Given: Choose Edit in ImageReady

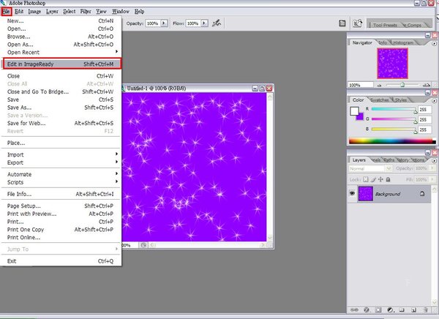Looking at the screenshot, I should (62, 64).
